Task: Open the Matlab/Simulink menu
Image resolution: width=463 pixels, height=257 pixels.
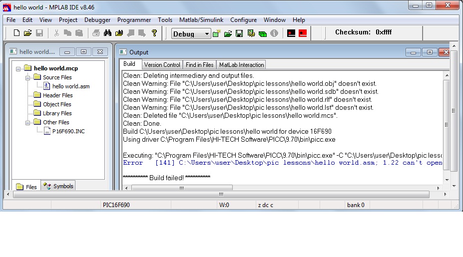Action: tap(201, 20)
